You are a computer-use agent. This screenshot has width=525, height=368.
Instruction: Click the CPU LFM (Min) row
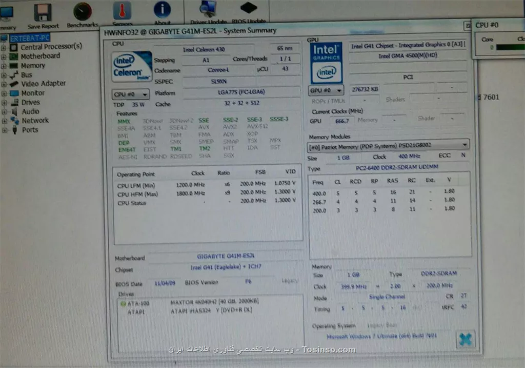[x=206, y=184]
